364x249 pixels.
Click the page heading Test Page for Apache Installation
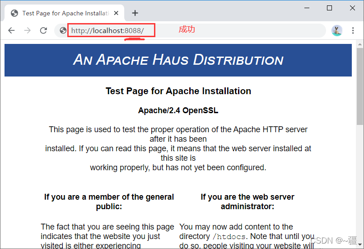tap(178, 91)
